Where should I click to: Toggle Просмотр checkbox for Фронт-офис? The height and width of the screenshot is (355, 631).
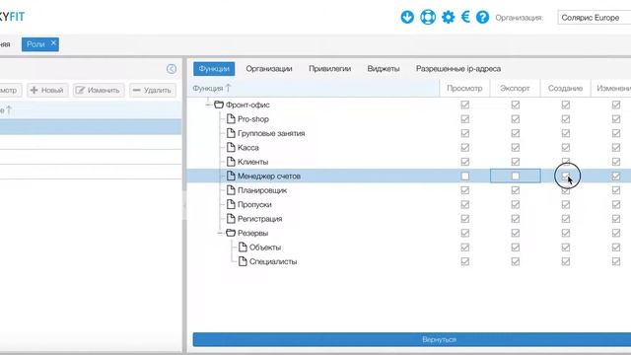pyautogui.click(x=465, y=105)
